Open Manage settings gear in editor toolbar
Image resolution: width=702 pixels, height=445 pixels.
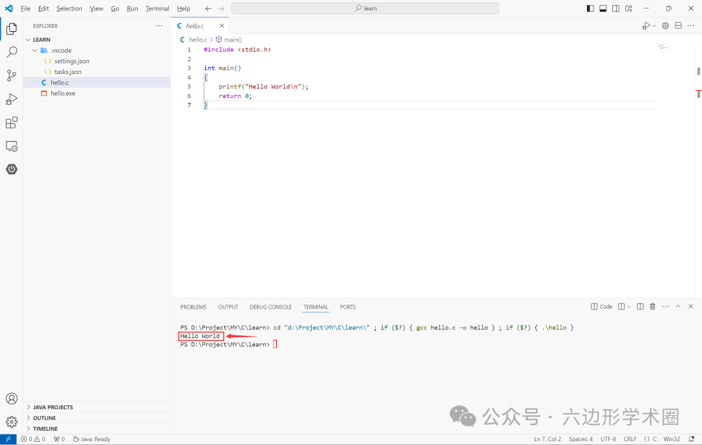(664, 25)
